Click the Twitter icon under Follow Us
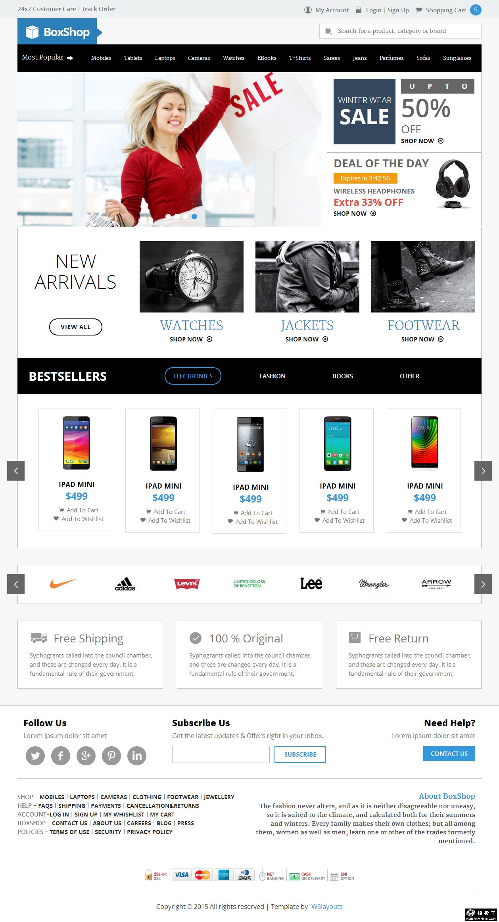499x922 pixels. click(x=35, y=755)
